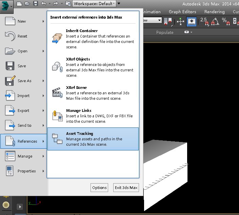Screen dimensions: 239x215
Task: Open the Workspace: Default dropdown
Action: click(x=94, y=3)
